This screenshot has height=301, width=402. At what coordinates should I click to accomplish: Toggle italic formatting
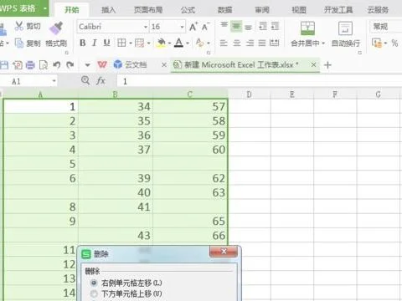click(x=95, y=43)
